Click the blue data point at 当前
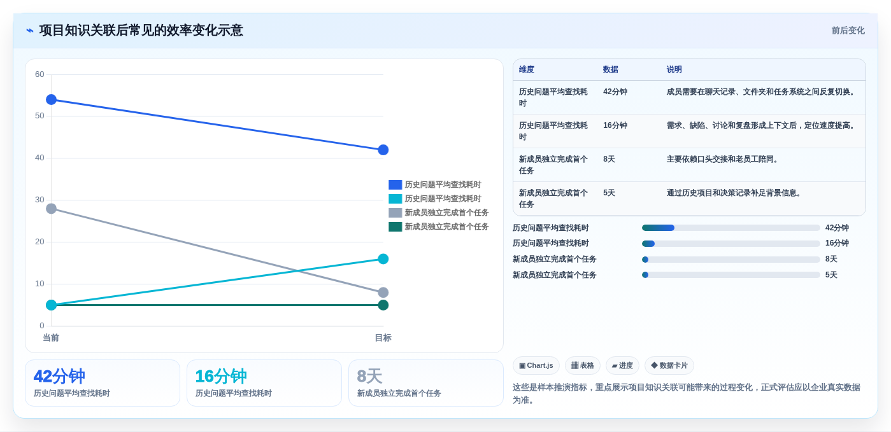The height and width of the screenshot is (432, 891). (51, 99)
